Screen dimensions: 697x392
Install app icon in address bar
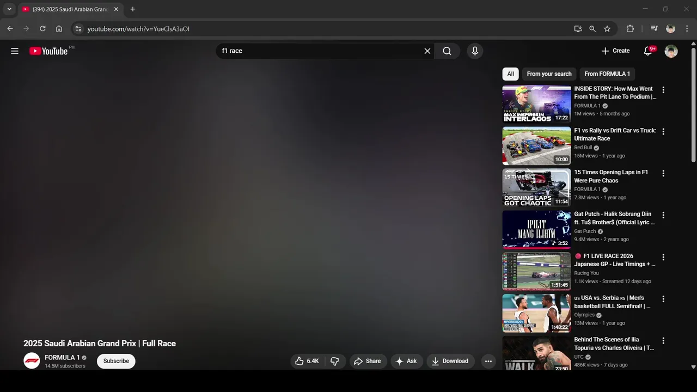pos(578,29)
